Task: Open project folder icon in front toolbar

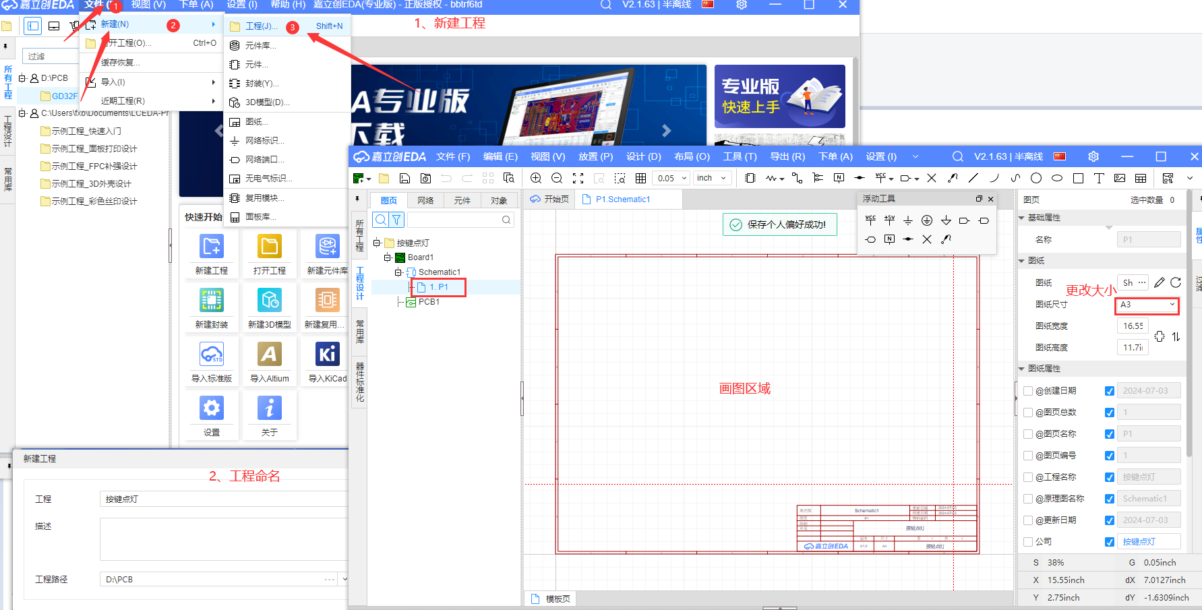Action: click(384, 178)
